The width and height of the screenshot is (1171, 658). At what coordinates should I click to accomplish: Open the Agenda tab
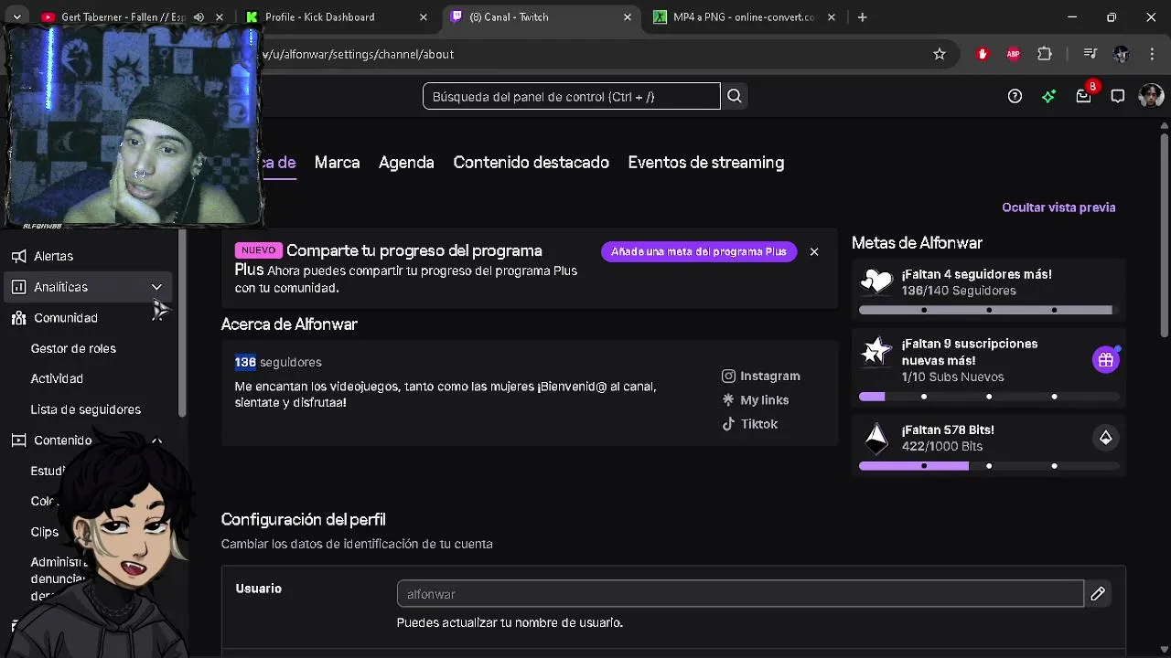click(x=406, y=163)
